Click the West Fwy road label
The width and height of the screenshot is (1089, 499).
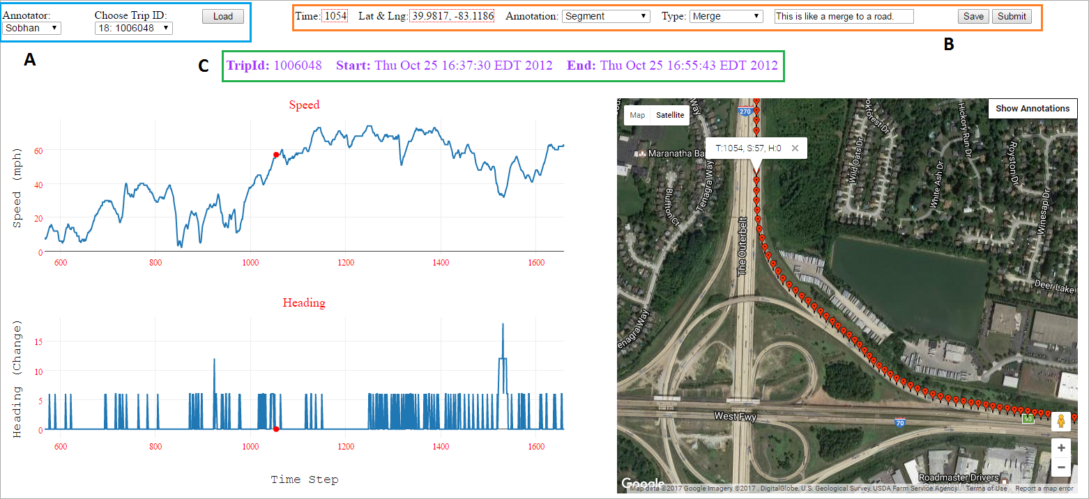[x=736, y=416]
